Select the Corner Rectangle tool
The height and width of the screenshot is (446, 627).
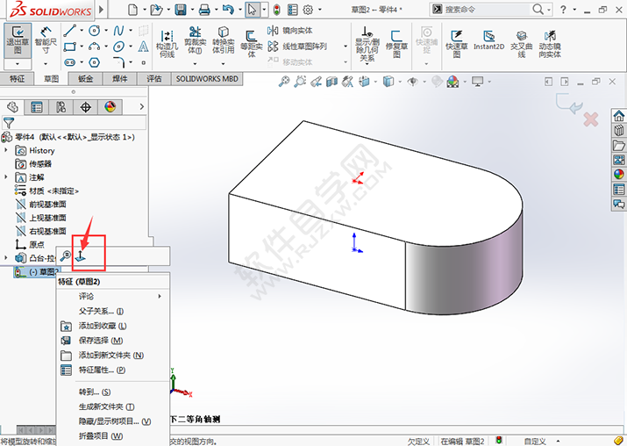(x=69, y=47)
